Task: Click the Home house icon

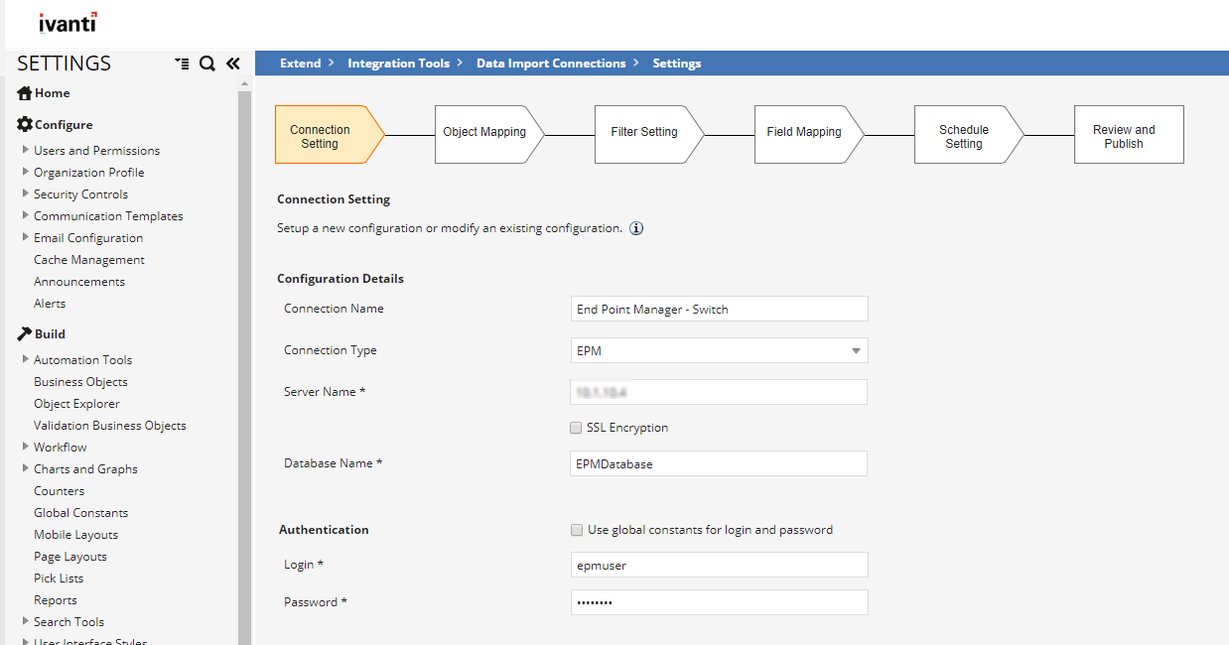Action: pyautogui.click(x=25, y=93)
